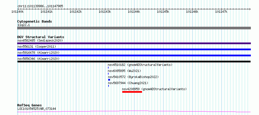
Task: Select the small blue nsv6085895 variant mark
Action: (x=108, y=74)
